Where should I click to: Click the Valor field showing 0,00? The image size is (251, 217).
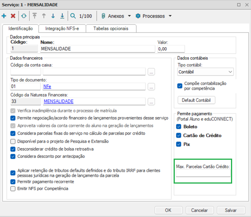click(x=171, y=49)
